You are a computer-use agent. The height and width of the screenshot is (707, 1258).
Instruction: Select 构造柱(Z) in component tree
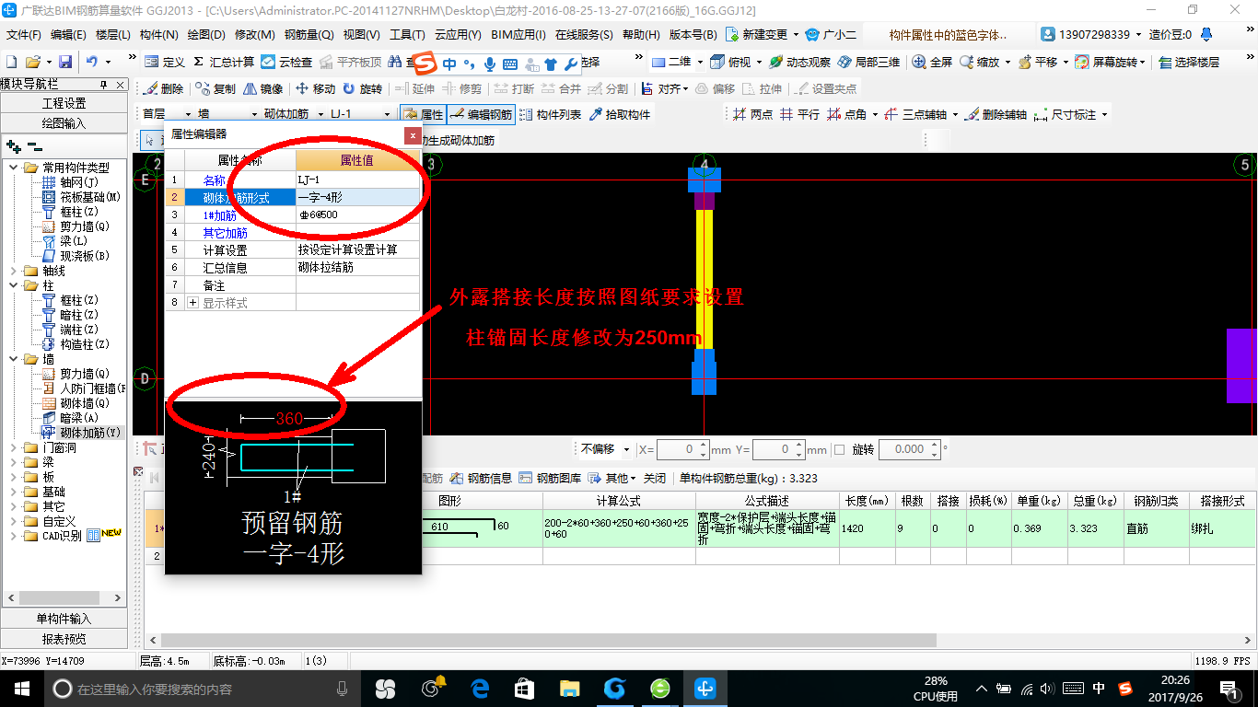pyautogui.click(x=85, y=344)
